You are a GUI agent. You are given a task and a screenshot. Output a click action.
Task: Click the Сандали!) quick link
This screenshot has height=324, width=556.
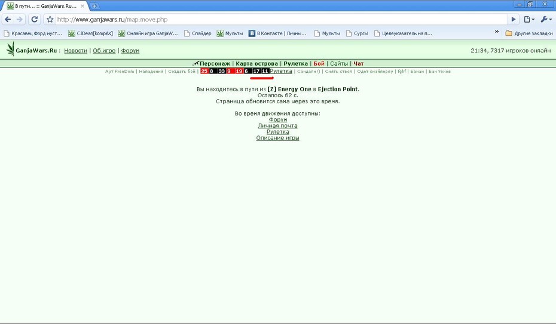click(x=308, y=72)
